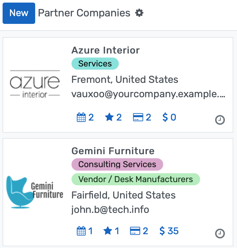237x248 pixels.
Task: Schedule activity via clock icon on Gemini Furniture
Action: click(x=220, y=234)
